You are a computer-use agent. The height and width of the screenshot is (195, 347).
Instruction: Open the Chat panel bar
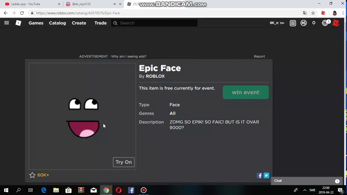coord(307,181)
